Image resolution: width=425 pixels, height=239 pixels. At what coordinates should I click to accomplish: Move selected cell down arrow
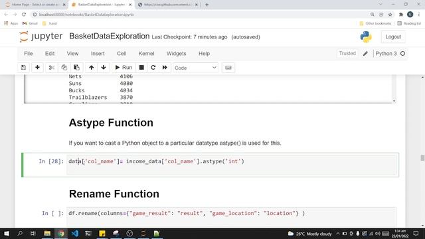(104, 68)
